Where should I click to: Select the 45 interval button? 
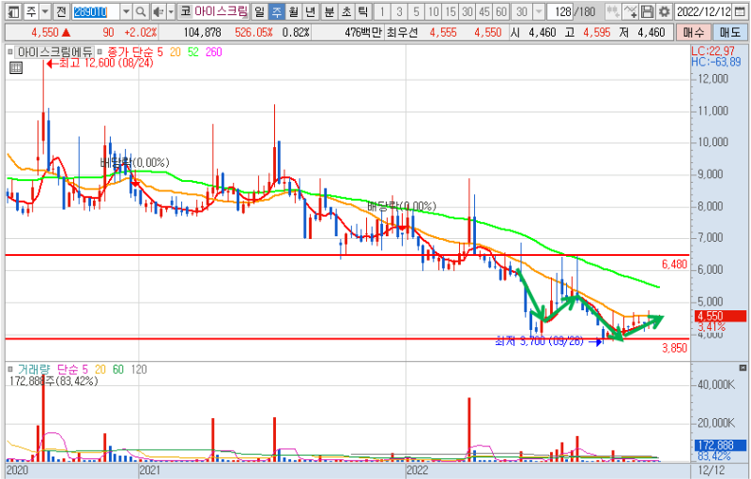[x=484, y=11]
